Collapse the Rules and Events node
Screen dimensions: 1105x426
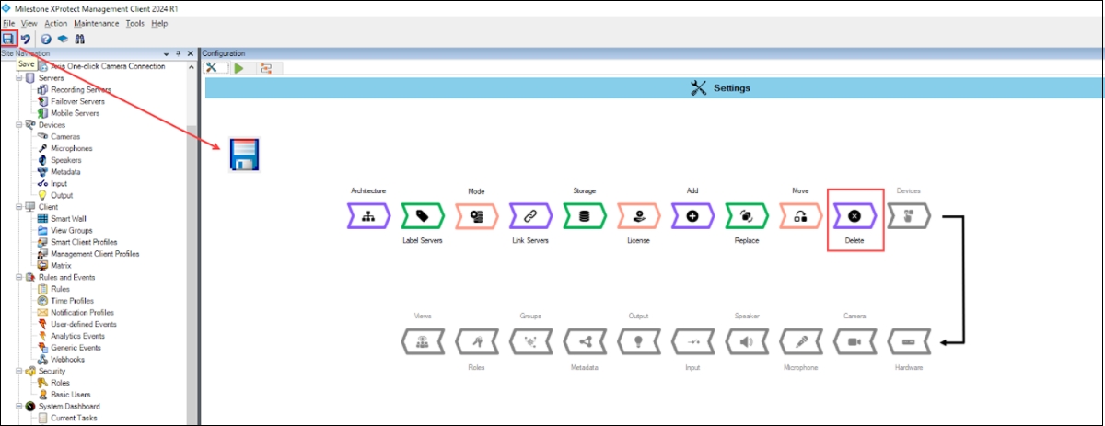pyautogui.click(x=18, y=277)
